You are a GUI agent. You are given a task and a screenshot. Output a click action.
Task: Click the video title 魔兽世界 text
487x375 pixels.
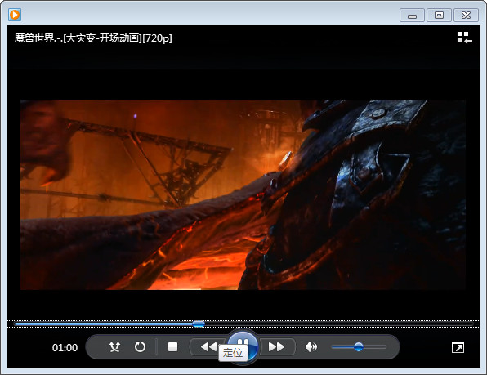[x=93, y=38]
